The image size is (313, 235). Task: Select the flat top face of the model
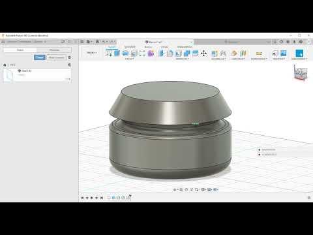tap(170, 91)
